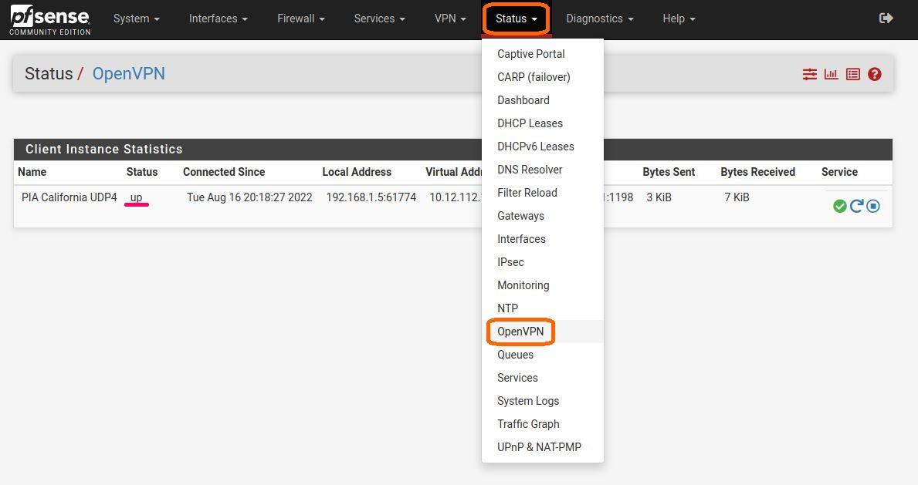Open the related log entries icon

click(x=852, y=74)
